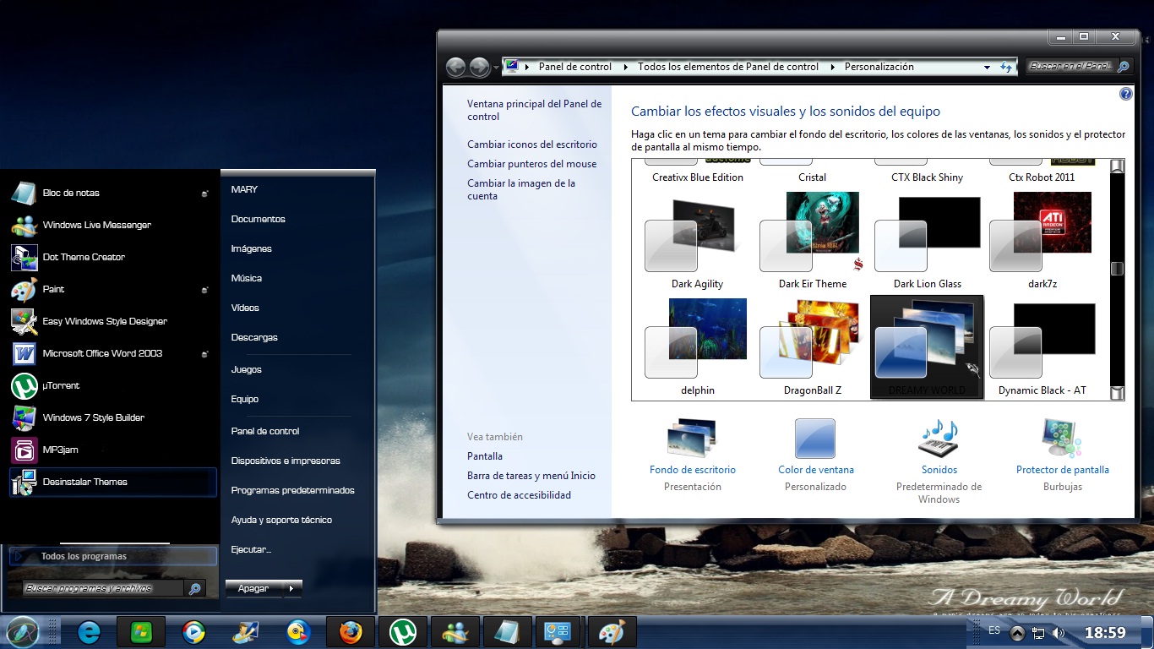Viewport: 1154px width, 649px height.
Task: Select the dark7z theme
Action: click(x=1042, y=240)
